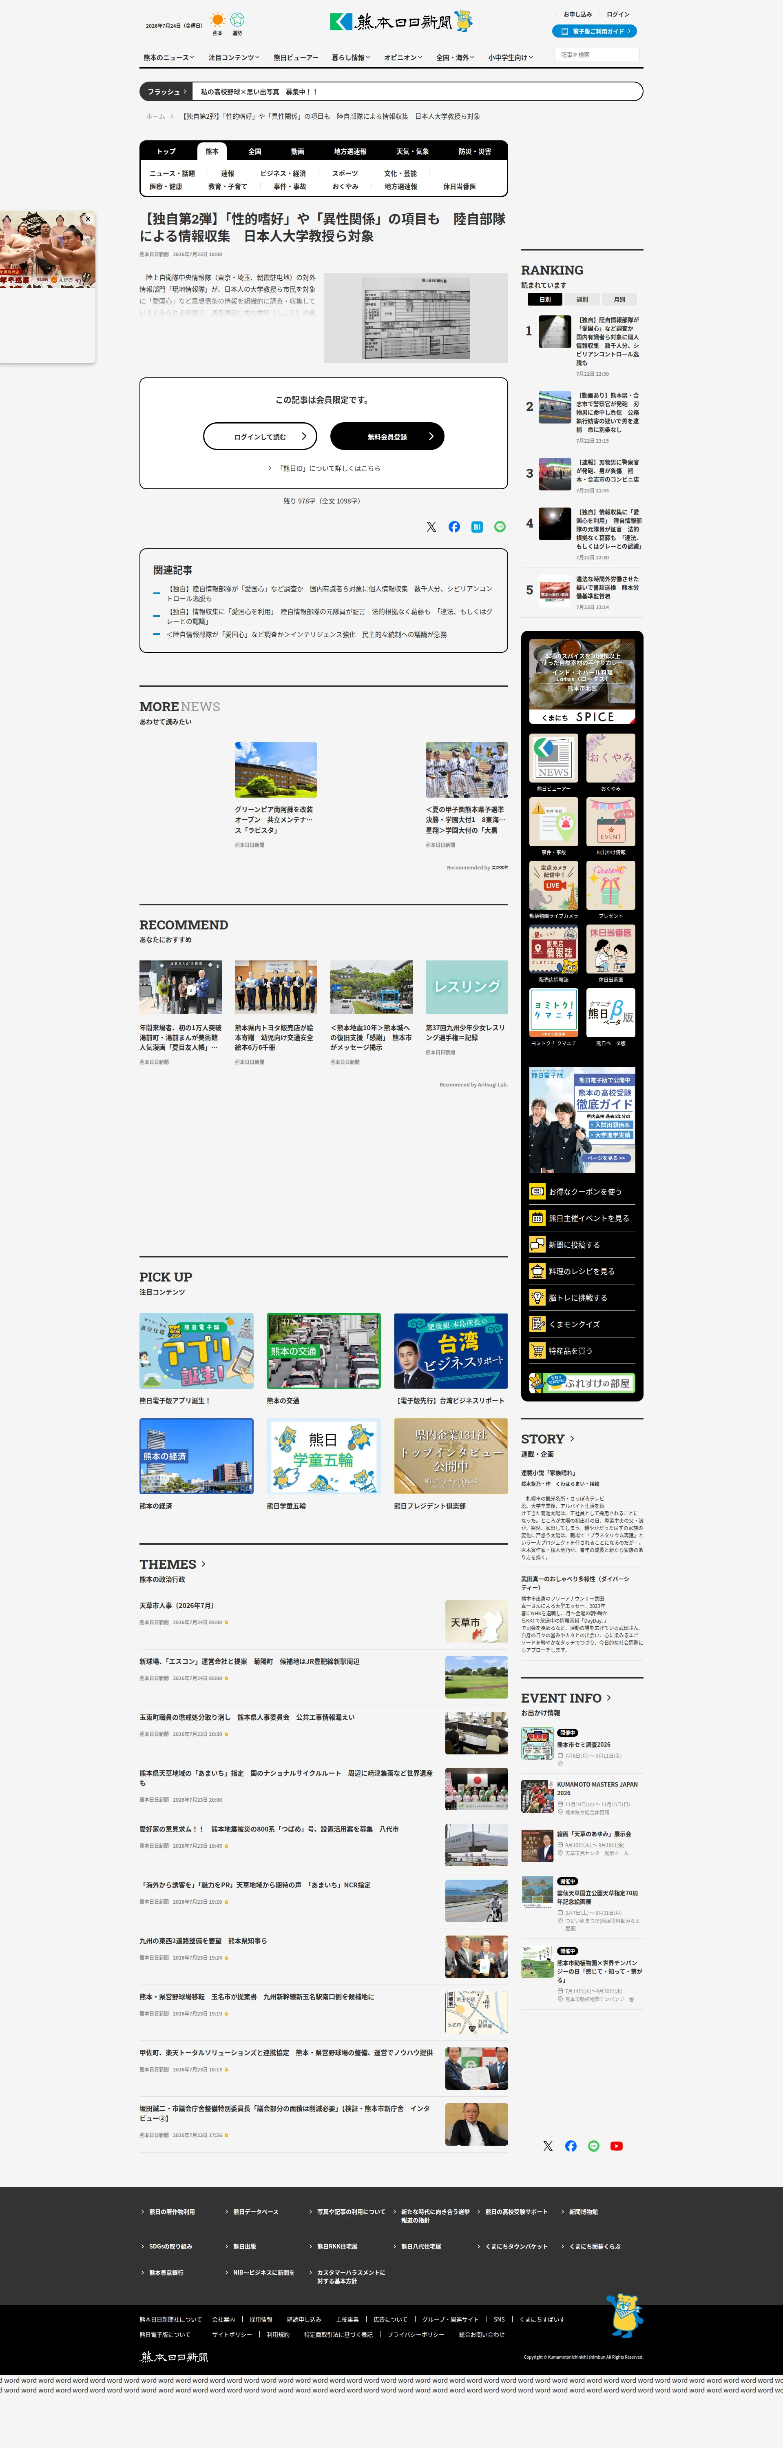Screen dimensions: 783x2448
Task: Open the ぷれすけの部屋 banner
Action: [x=582, y=1383]
